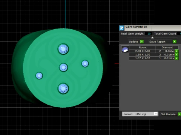Click the Total Gem Count label
181x135 pixels.
coord(165,34)
